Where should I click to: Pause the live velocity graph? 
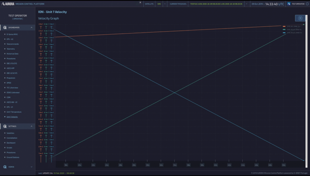(x=300, y=18)
